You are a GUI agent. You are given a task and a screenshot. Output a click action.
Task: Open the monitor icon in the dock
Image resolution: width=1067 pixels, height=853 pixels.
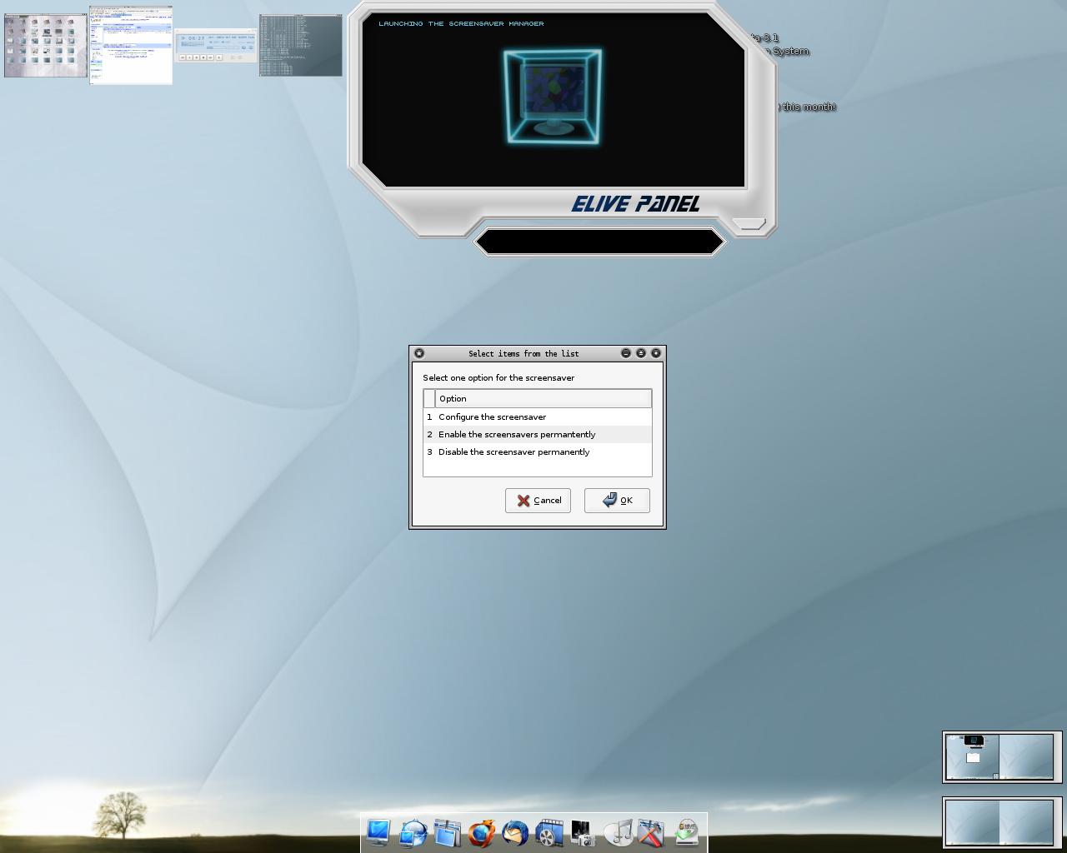click(x=378, y=832)
